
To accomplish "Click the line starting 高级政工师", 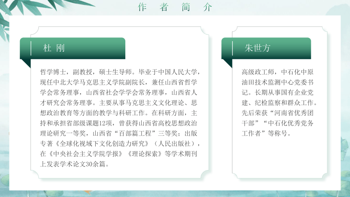I will [278, 72].
